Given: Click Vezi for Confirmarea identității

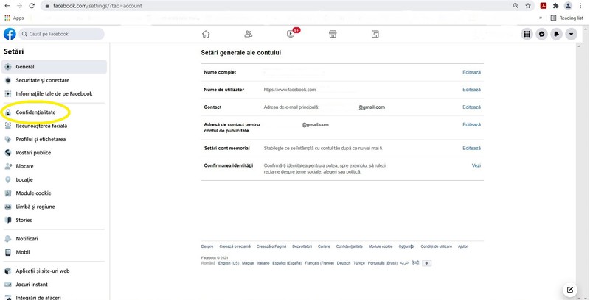Looking at the screenshot, I should 476,165.
